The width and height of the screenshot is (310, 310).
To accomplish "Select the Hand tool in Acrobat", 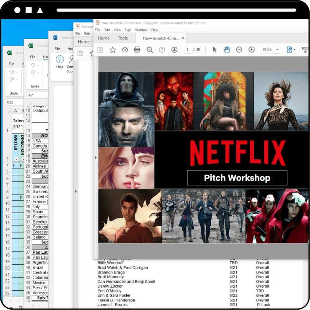I will point(227,50).
